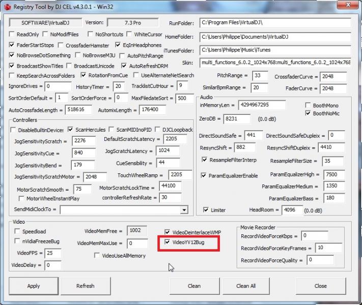Click the CrossfaderCurve value field
Screen dimensions: 362x305
(333, 77)
